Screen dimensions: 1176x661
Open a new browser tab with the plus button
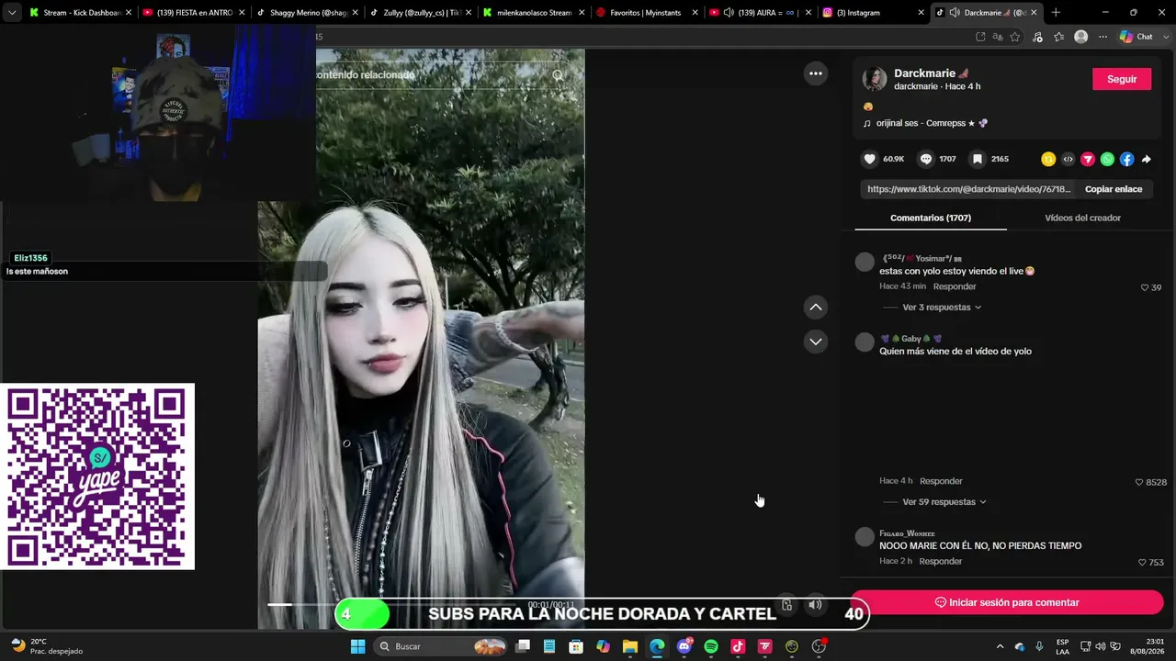click(1056, 13)
